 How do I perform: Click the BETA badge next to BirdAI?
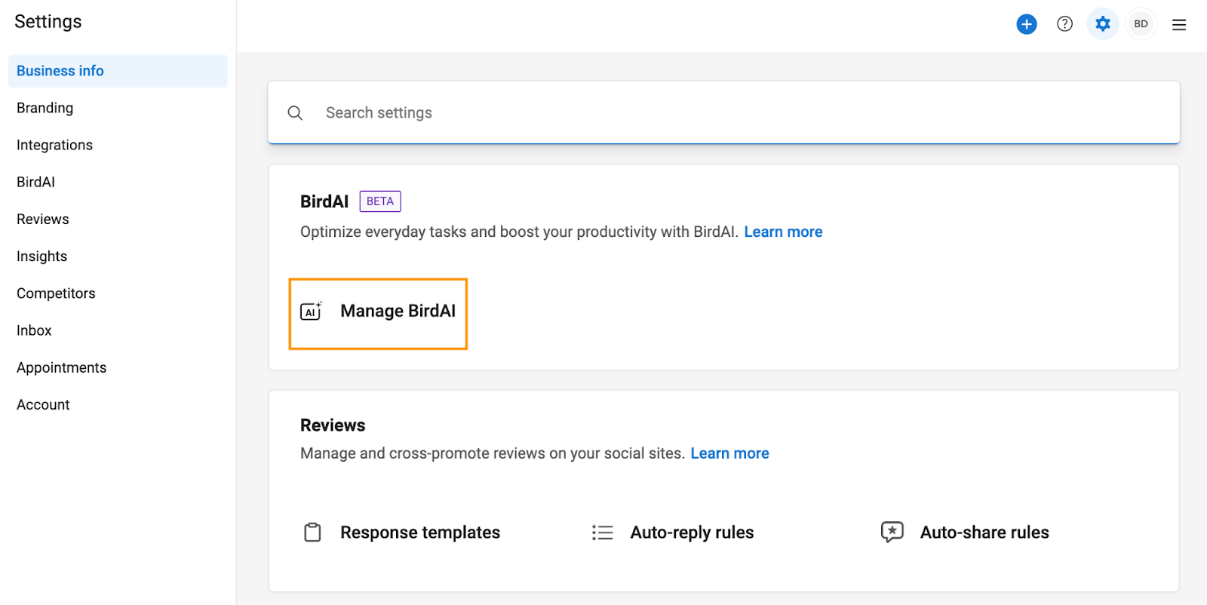point(380,201)
